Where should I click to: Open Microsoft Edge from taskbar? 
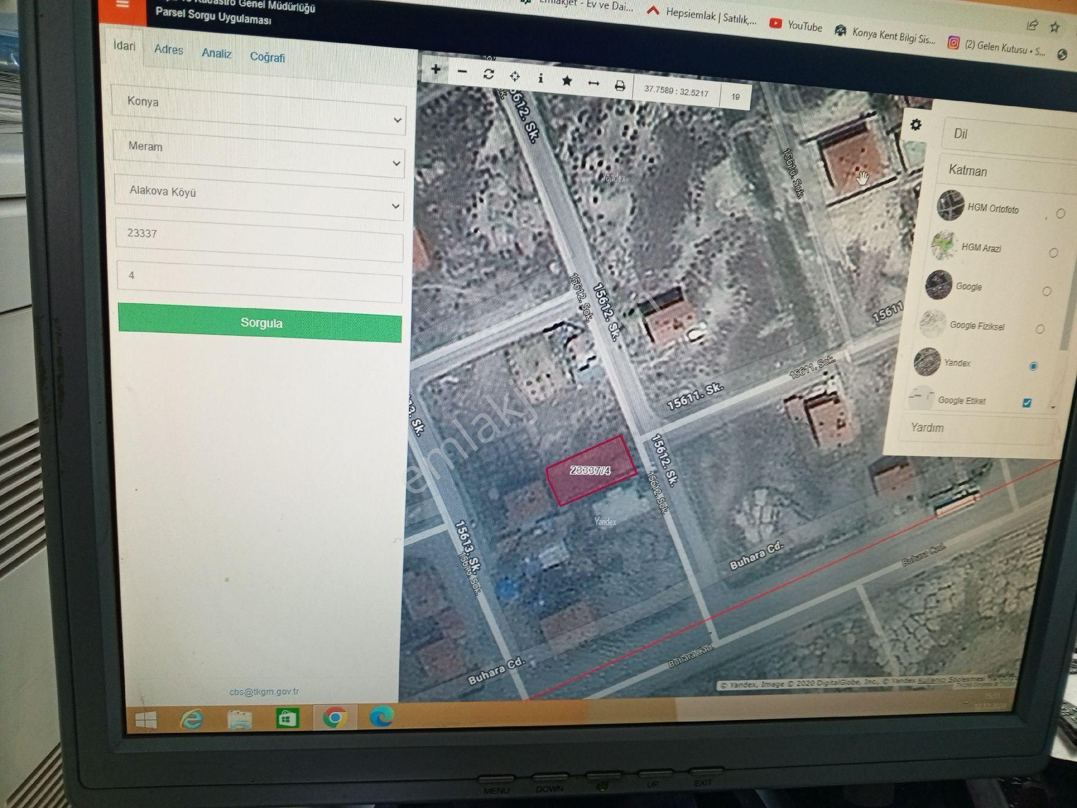point(382,717)
